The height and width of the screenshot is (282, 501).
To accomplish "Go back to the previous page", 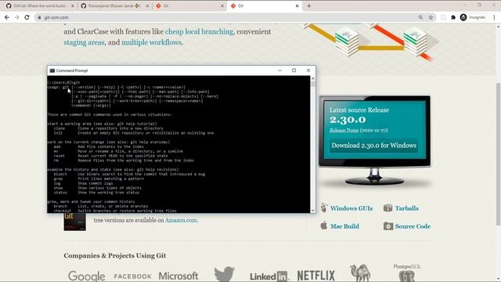I will 7,17.
